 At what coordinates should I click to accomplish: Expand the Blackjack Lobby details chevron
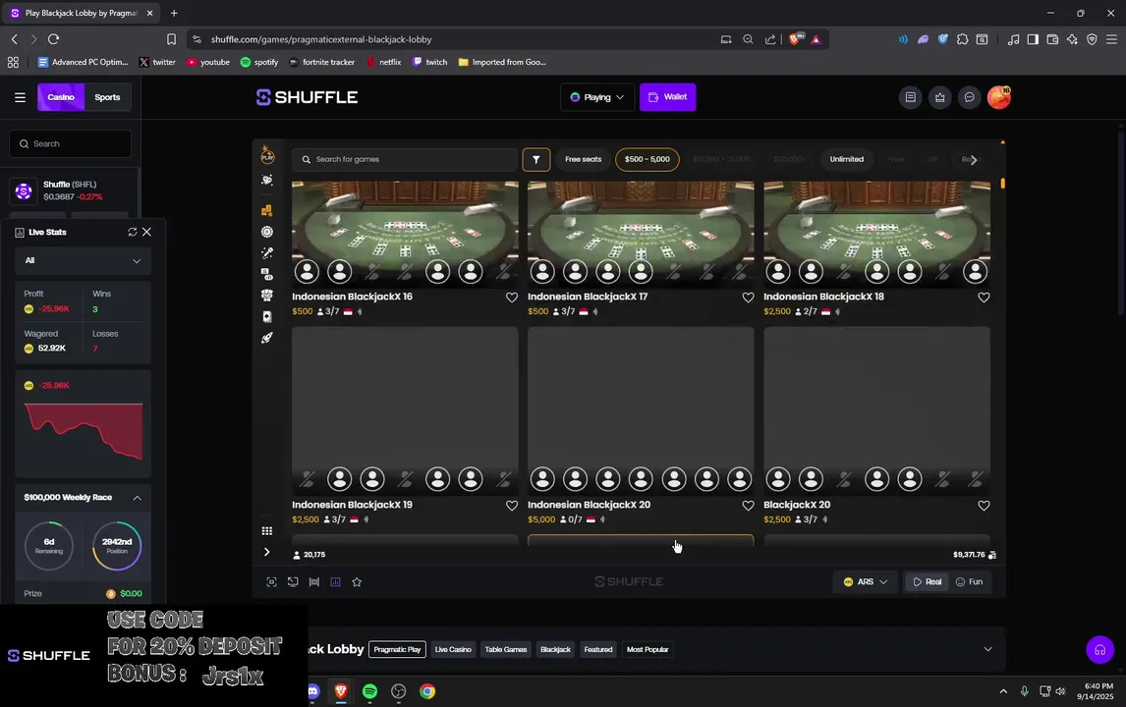pyautogui.click(x=987, y=650)
